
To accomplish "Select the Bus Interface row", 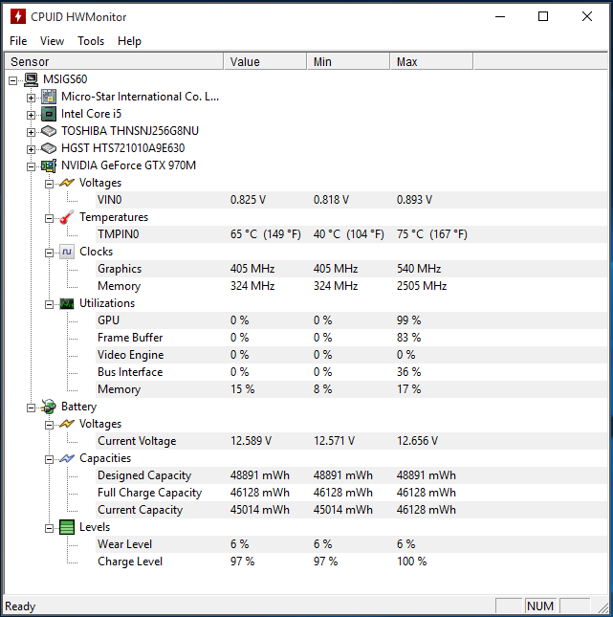I will (351, 372).
